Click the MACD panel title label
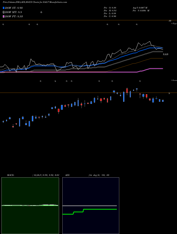The width and height of the screenshot is (177, 234). click(x=10, y=175)
